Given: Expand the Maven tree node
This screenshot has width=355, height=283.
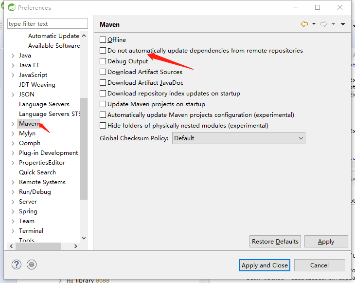Looking at the screenshot, I should pos(13,124).
